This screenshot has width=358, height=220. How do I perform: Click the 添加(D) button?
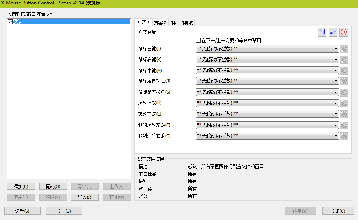point(21,186)
